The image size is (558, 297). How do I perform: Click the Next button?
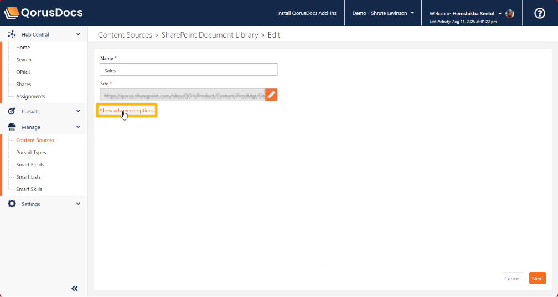click(x=538, y=279)
